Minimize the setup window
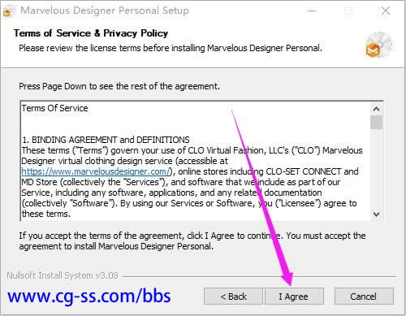This screenshot has width=406, height=316. (312, 11)
